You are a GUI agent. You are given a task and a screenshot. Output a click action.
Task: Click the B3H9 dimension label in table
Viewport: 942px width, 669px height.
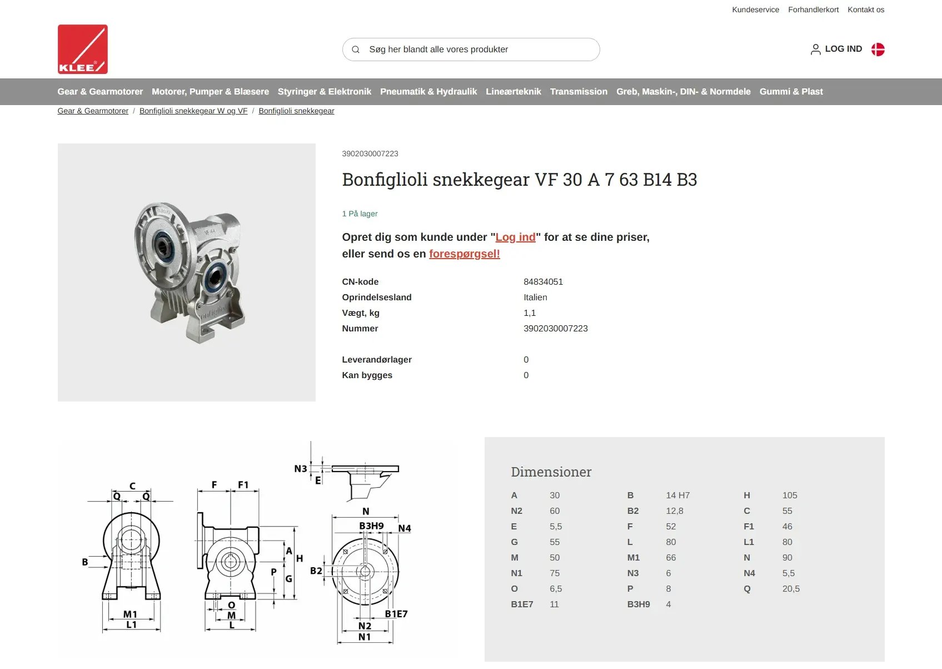pos(638,604)
